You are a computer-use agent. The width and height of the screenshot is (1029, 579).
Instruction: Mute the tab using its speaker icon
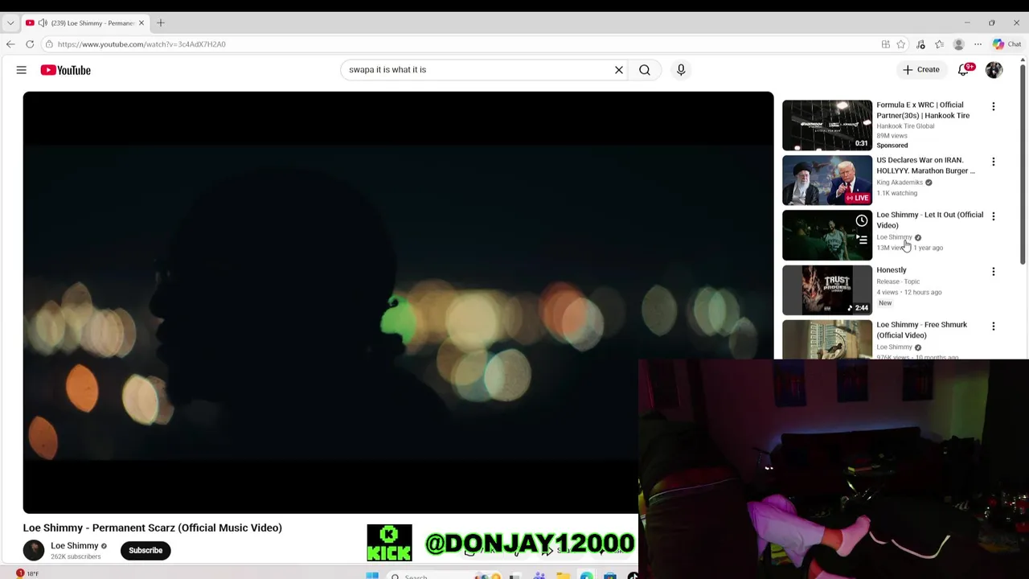[x=43, y=23]
